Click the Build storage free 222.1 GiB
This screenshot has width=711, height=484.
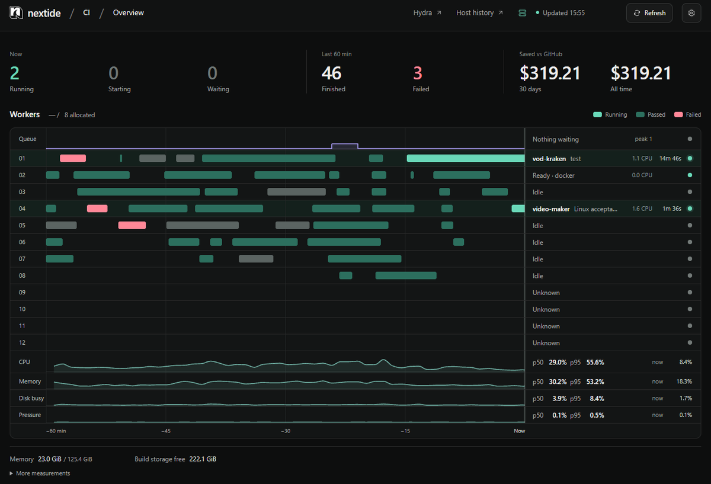(175, 459)
